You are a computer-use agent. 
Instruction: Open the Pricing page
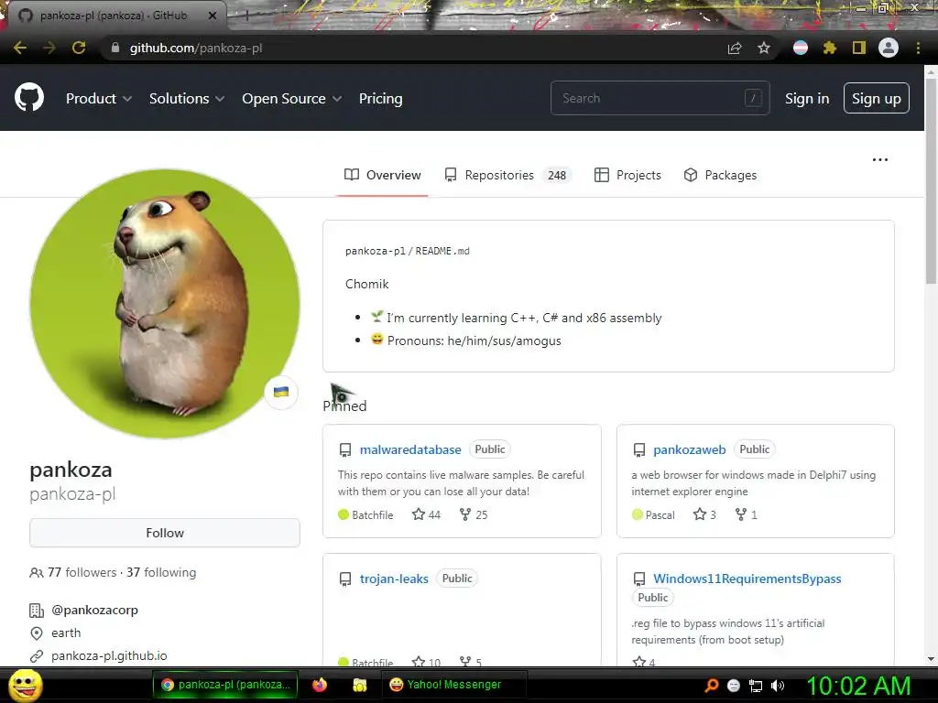tap(380, 99)
